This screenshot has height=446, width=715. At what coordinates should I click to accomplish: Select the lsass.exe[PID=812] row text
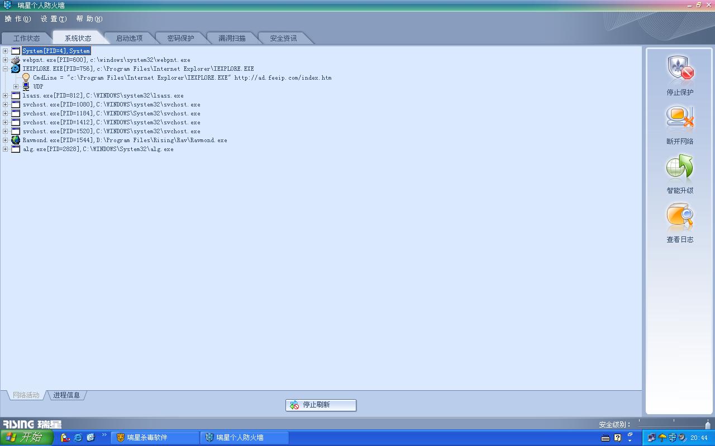(103, 95)
